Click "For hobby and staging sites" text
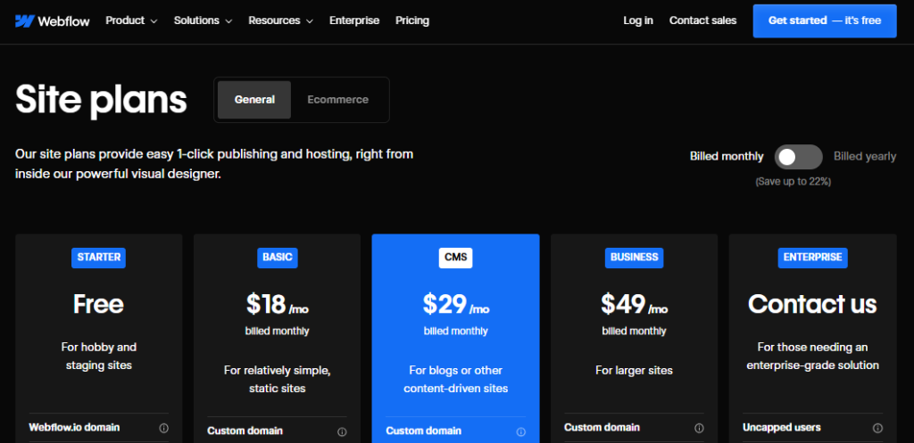This screenshot has width=914, height=443. coord(98,357)
